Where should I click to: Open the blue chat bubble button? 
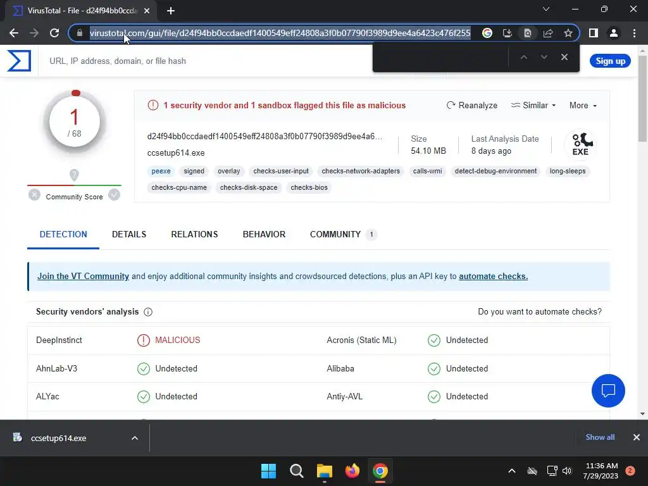[x=608, y=390]
